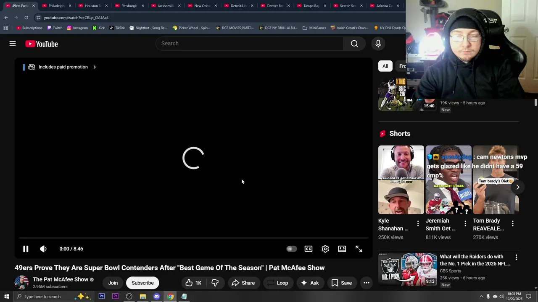Image resolution: width=538 pixels, height=302 pixels.
Task: Click the address bar URL
Action: coord(76,18)
